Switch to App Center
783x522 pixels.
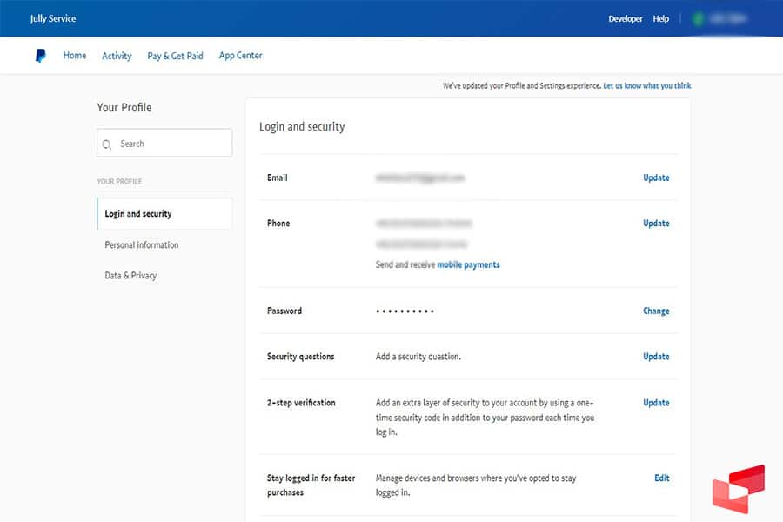[x=240, y=56]
